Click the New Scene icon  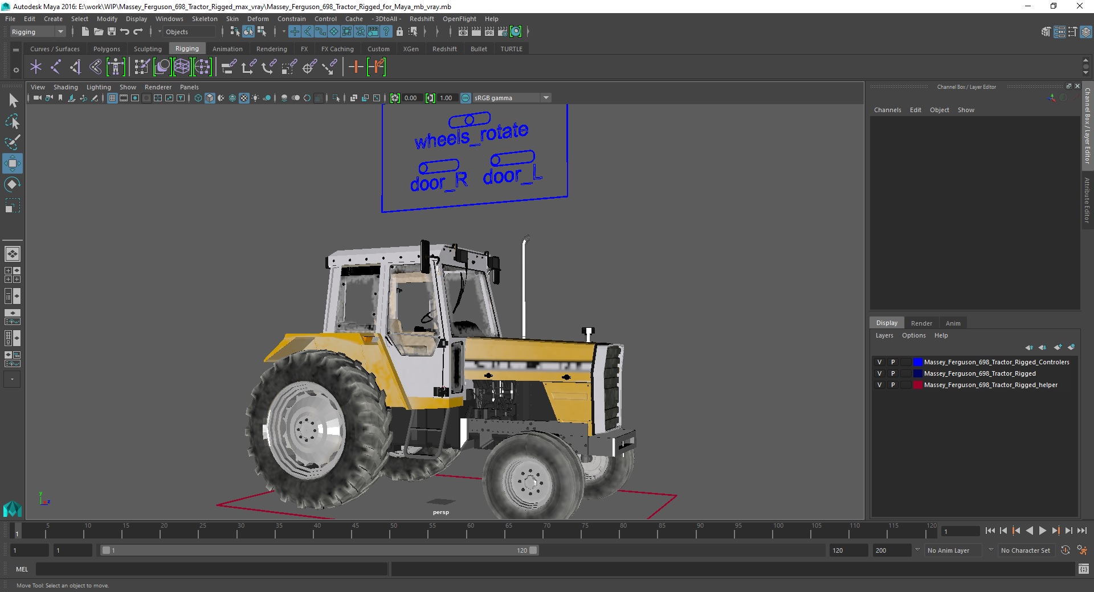click(85, 32)
